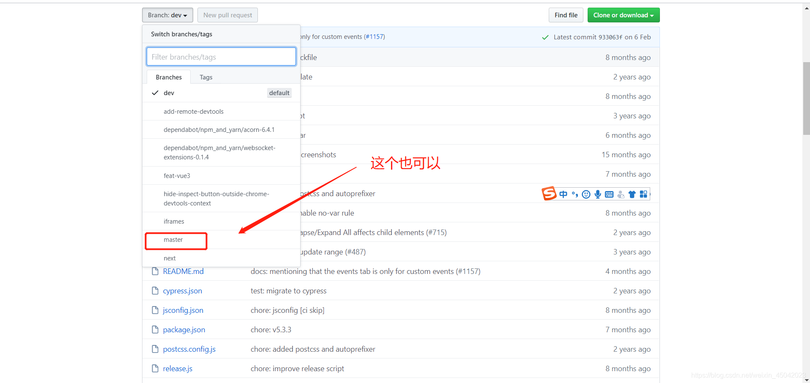Click inside the Filter branches/tags field
Screen dimensions: 810x383
221,56
